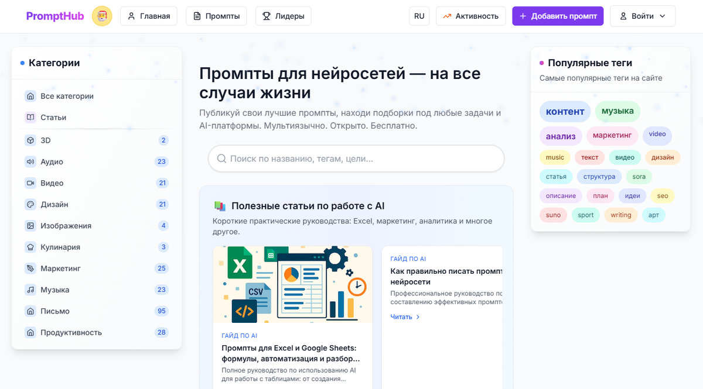Image resolution: width=703 pixels, height=389 pixels.
Task: Go to the Главная page
Action: 149,16
